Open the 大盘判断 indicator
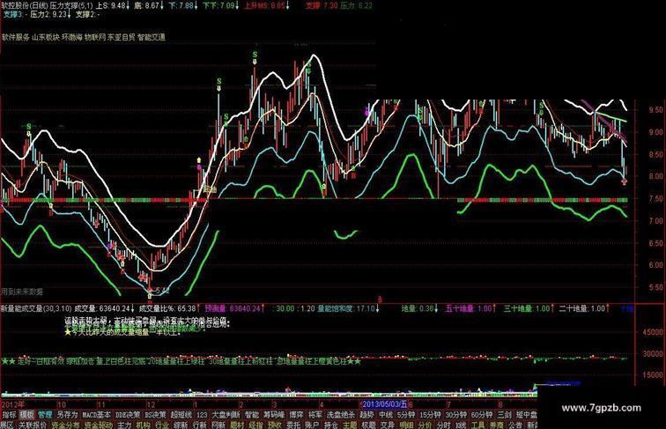 click(226, 415)
